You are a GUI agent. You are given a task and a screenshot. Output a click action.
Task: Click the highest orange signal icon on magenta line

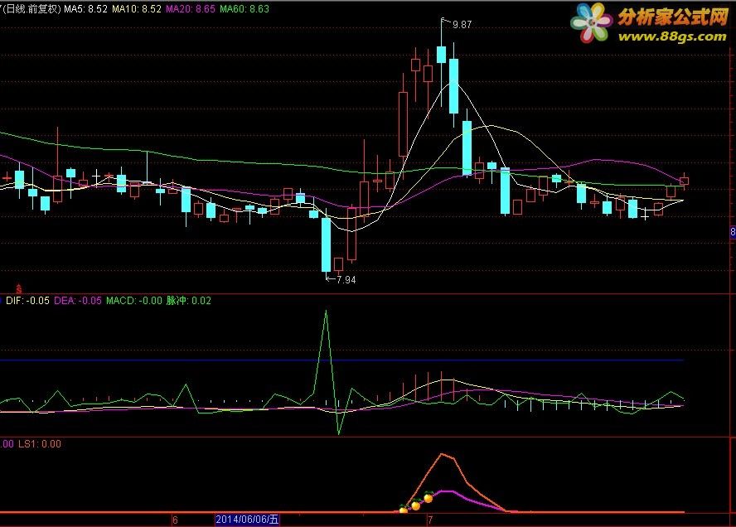tap(429, 497)
